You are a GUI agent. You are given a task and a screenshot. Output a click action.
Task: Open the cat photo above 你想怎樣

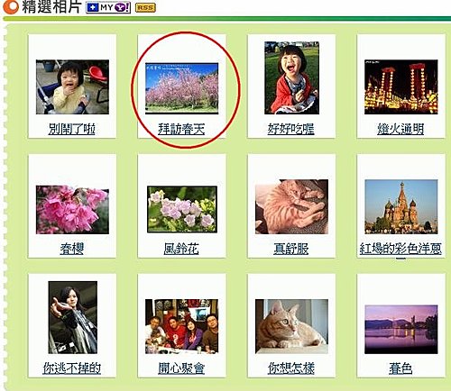pyautogui.click(x=291, y=326)
